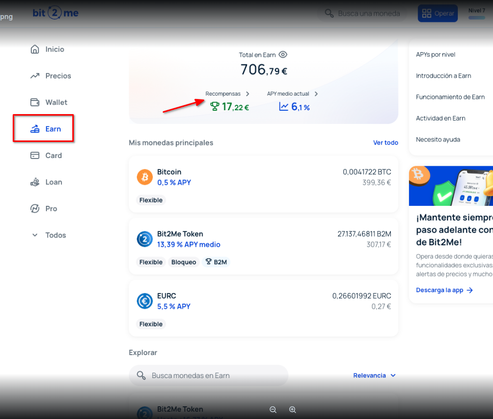Click Flexible tag on Bit2Me Token card
Screen dimensions: 493x419
tap(151, 262)
